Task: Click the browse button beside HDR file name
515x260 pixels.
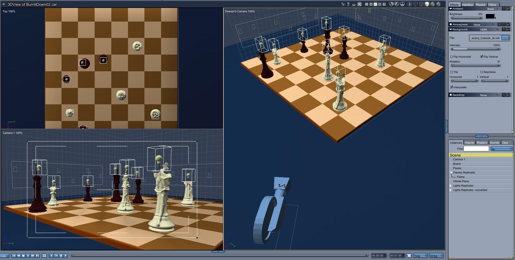Action: tap(505, 38)
